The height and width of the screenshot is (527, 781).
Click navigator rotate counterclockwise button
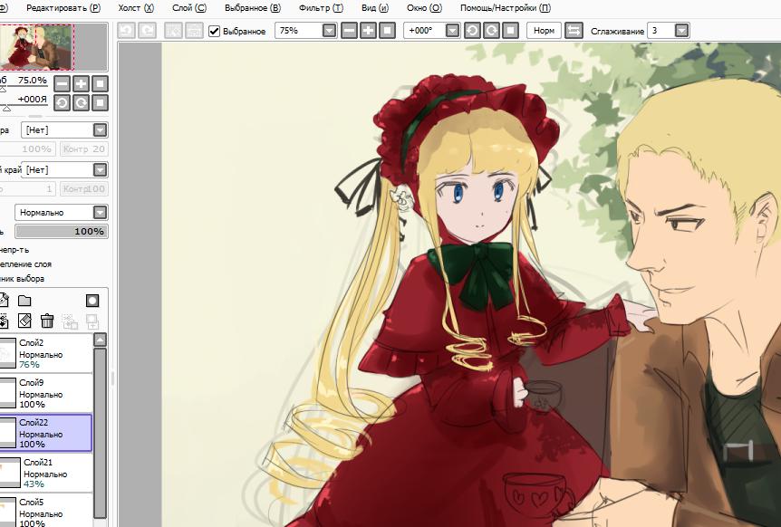click(x=62, y=103)
